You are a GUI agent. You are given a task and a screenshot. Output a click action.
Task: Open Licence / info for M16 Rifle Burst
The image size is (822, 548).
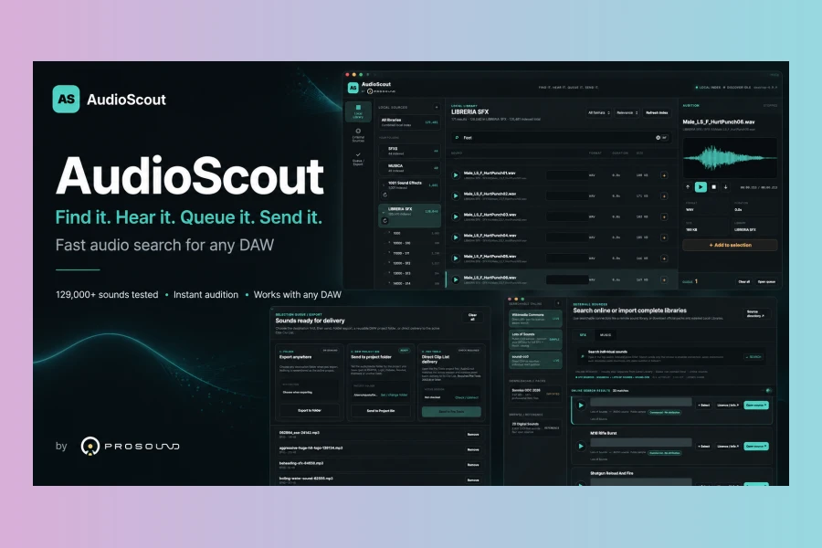(x=728, y=447)
